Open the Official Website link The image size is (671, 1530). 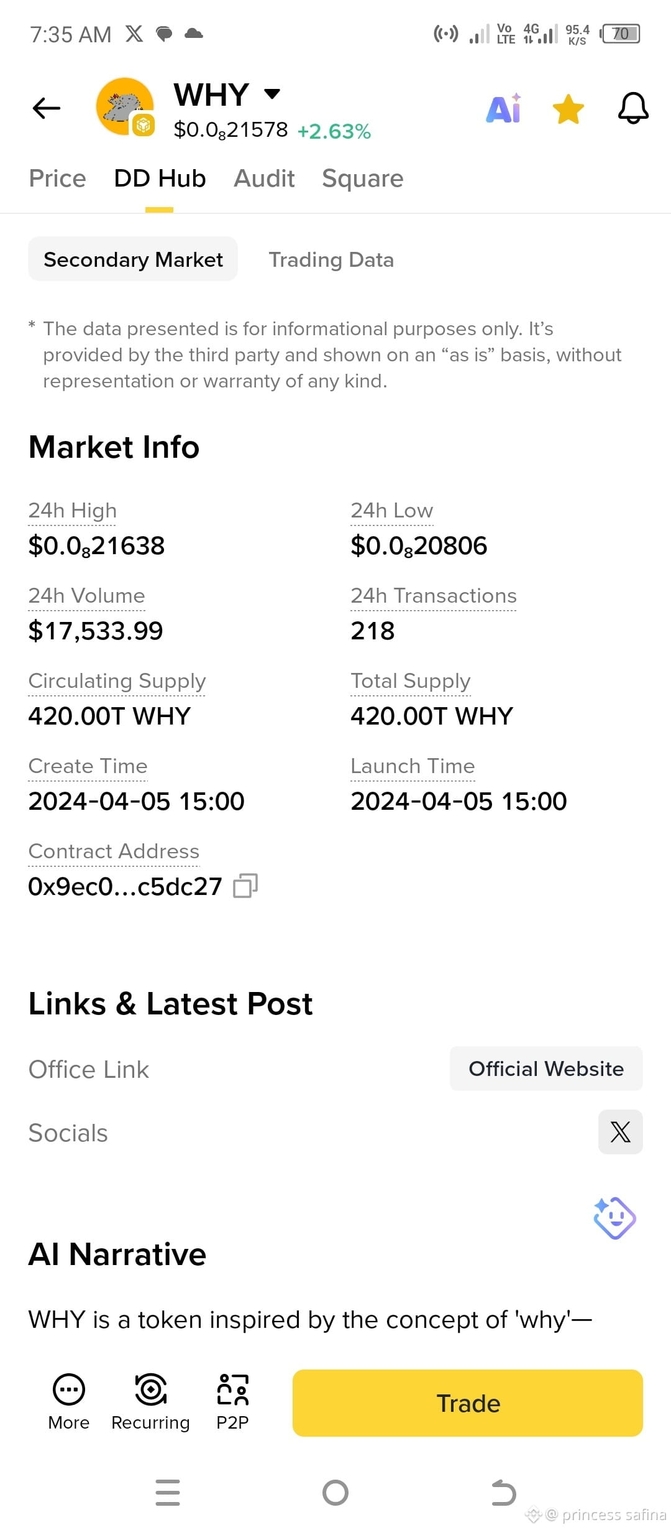click(546, 1069)
